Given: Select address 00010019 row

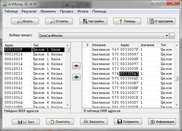Looking at the screenshot, I should tap(34, 59).
